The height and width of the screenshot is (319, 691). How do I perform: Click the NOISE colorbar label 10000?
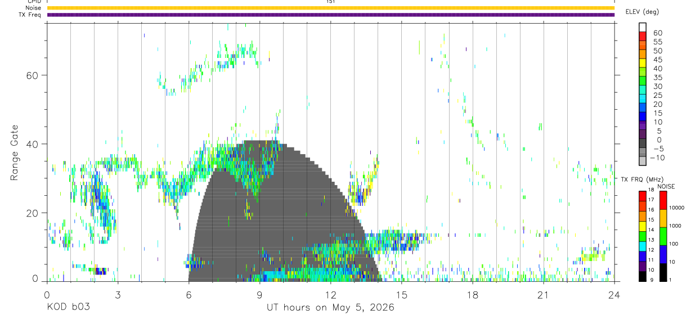[676, 208]
